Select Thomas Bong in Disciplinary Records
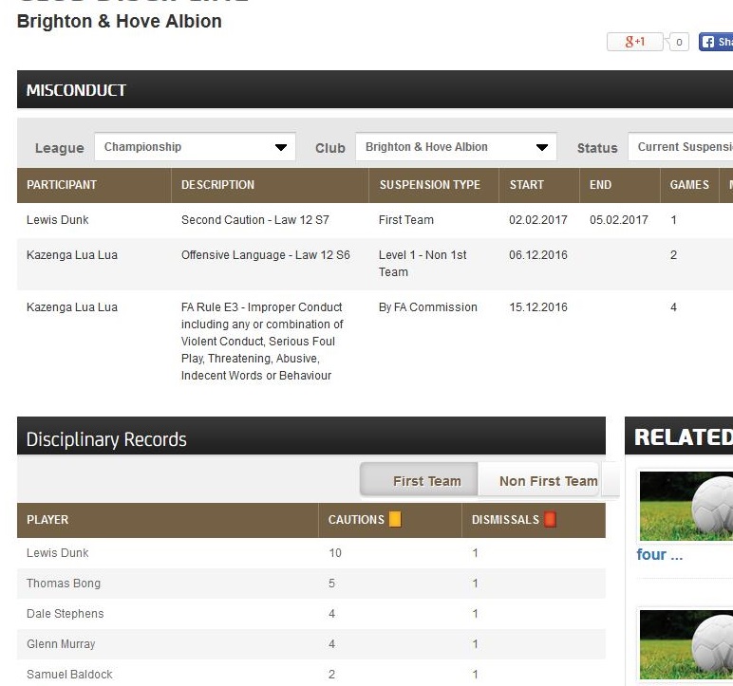 tap(64, 584)
